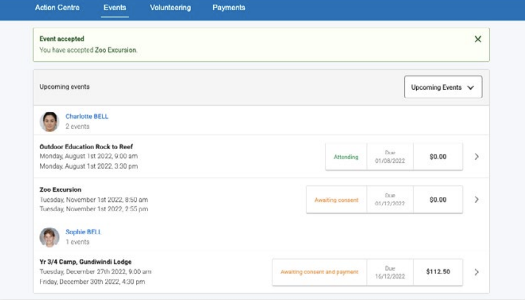Select Zoo Excursion event title
The width and height of the screenshot is (525, 300).
[60, 190]
